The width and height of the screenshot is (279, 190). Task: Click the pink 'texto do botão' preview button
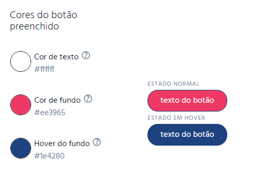(x=187, y=101)
